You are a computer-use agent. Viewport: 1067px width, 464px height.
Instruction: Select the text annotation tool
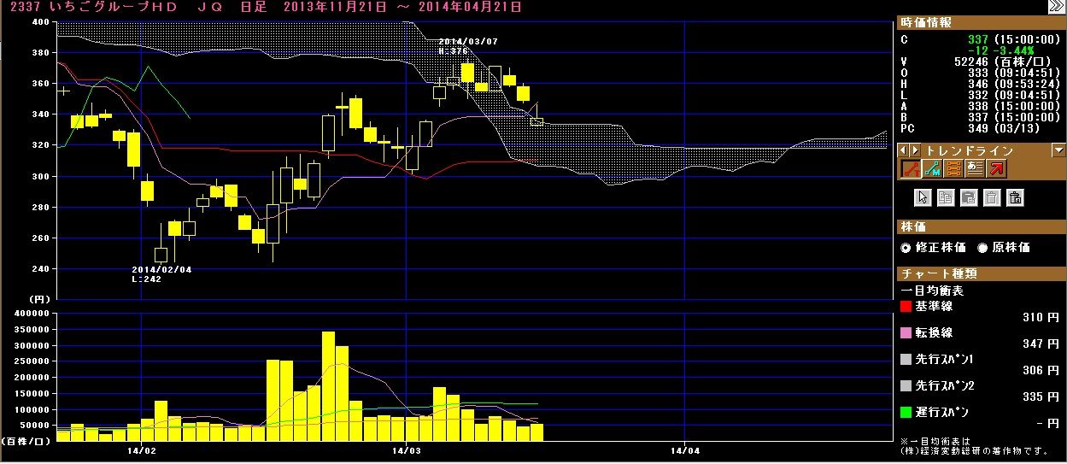976,168
